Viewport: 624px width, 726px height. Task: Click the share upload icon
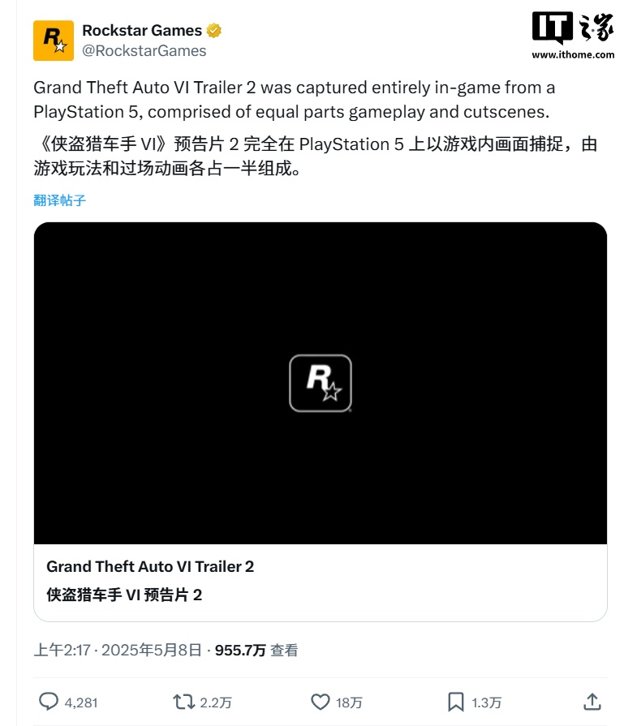tap(592, 702)
